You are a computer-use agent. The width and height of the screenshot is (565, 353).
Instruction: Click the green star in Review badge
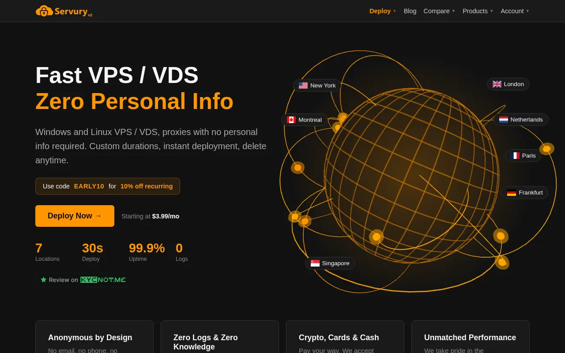coord(43,280)
